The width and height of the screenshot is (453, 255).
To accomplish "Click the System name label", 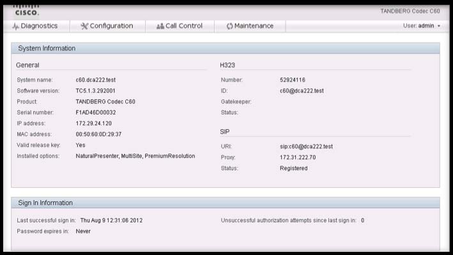I will click(x=35, y=80).
